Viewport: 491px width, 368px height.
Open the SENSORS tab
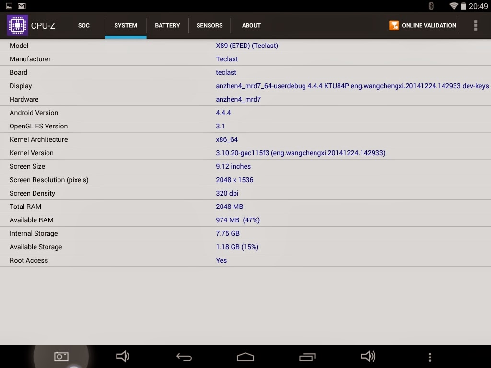click(210, 26)
